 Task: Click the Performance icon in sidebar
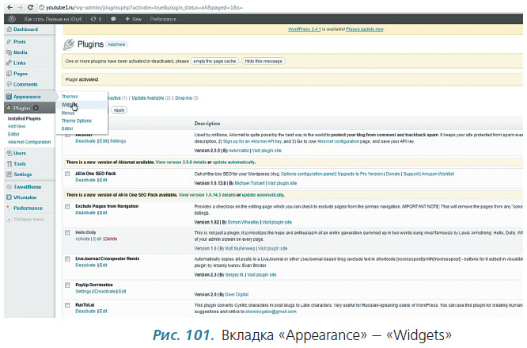(9, 208)
